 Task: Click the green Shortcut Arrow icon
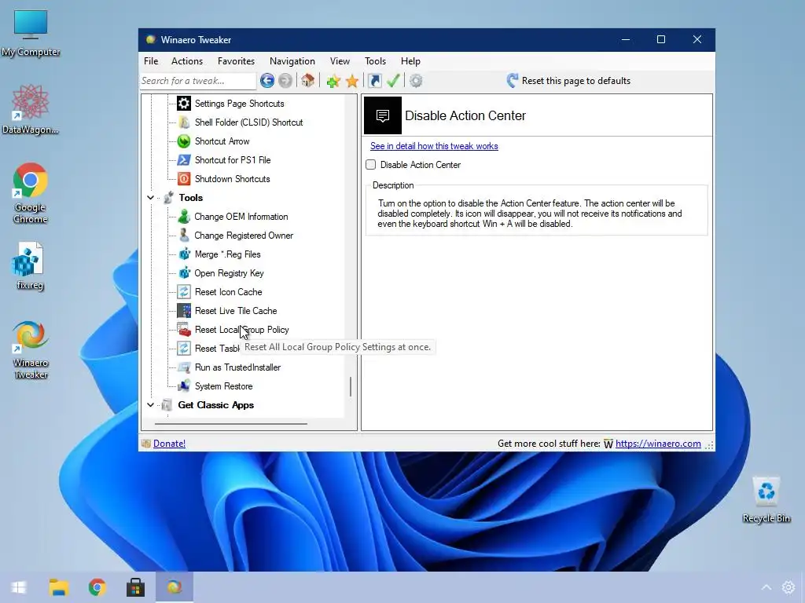(184, 141)
